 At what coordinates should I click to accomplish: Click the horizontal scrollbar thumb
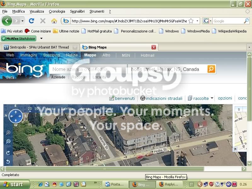coord(105,169)
